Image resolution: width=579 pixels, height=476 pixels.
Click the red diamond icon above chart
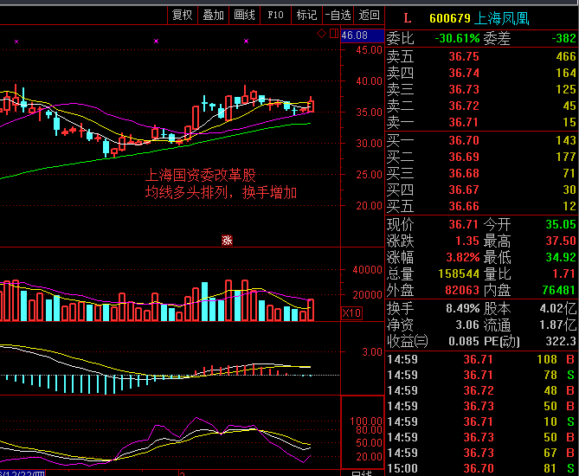pyautogui.click(x=321, y=34)
